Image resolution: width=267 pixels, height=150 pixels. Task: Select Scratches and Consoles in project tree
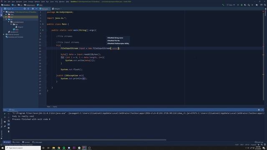coord(14,37)
